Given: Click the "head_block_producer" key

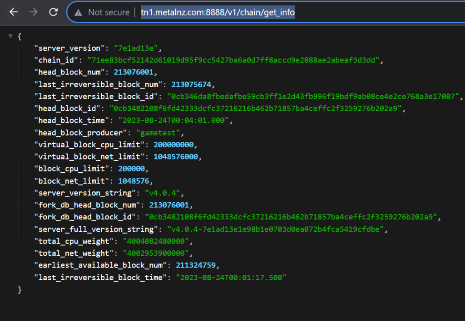Looking at the screenshot, I should click(x=81, y=133).
